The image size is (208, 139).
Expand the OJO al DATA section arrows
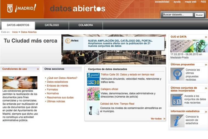[206, 37]
